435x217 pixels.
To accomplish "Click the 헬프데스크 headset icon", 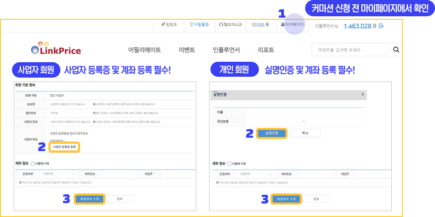I will 221,24.
